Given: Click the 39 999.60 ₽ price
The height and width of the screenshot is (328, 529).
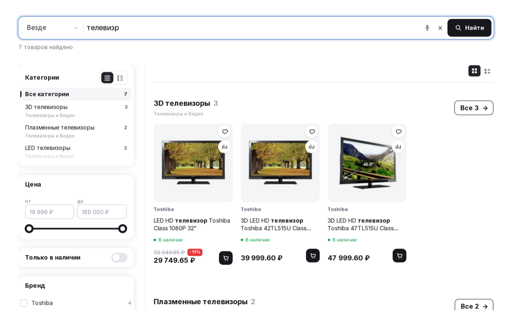Looking at the screenshot, I should (261, 258).
